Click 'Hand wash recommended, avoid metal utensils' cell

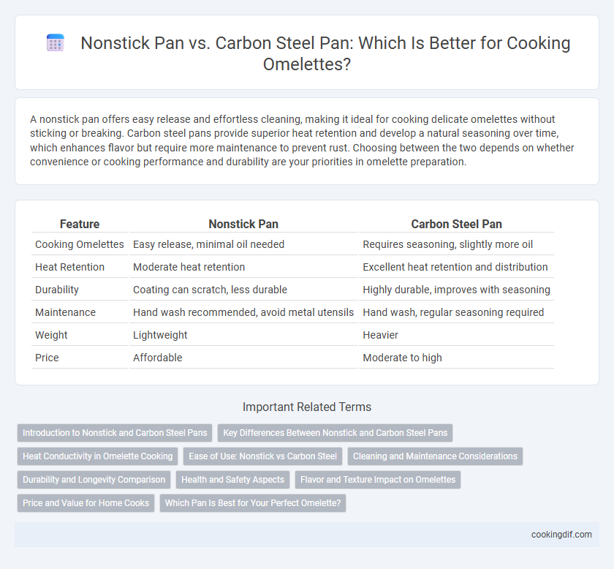(243, 312)
